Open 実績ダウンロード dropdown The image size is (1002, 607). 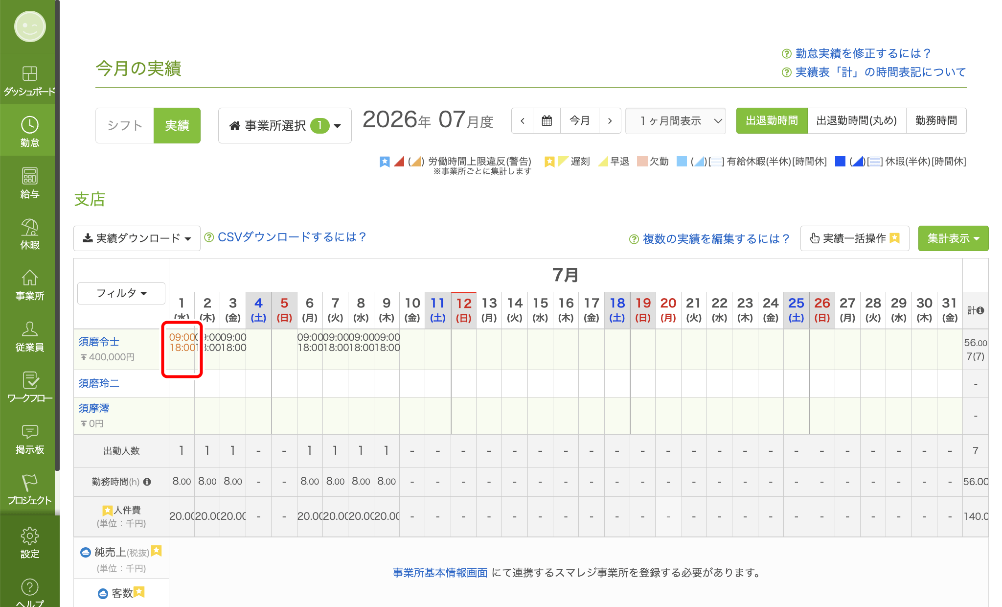click(137, 238)
